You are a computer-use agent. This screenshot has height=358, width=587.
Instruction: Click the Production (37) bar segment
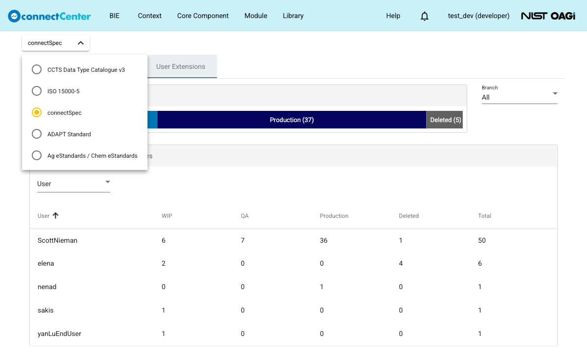(x=292, y=120)
